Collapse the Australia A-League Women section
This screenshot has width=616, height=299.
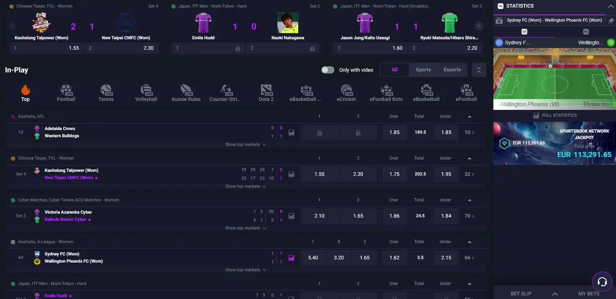pos(470,242)
